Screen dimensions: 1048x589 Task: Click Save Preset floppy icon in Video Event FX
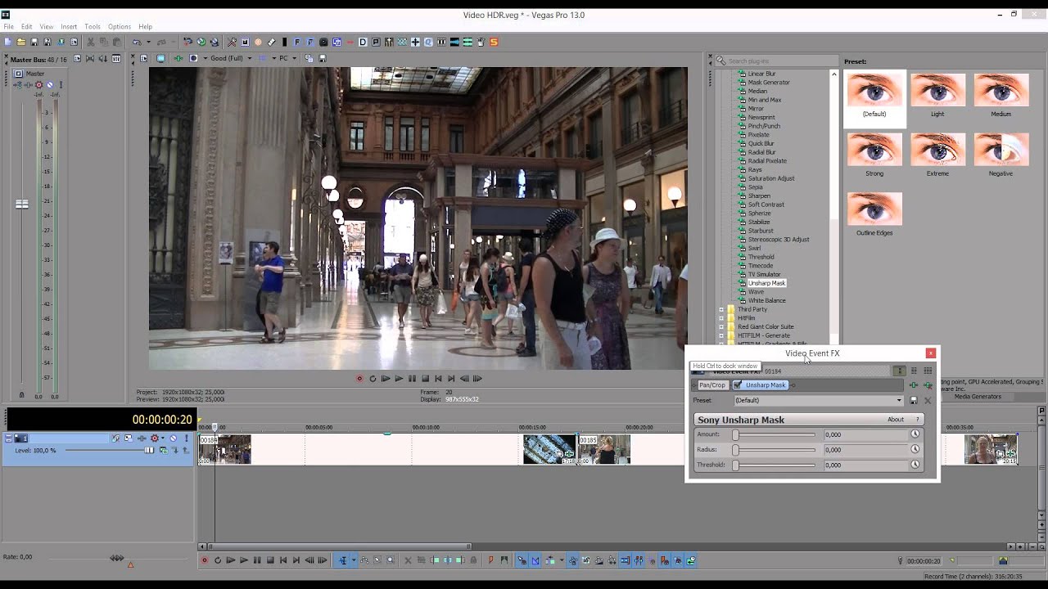pyautogui.click(x=914, y=400)
